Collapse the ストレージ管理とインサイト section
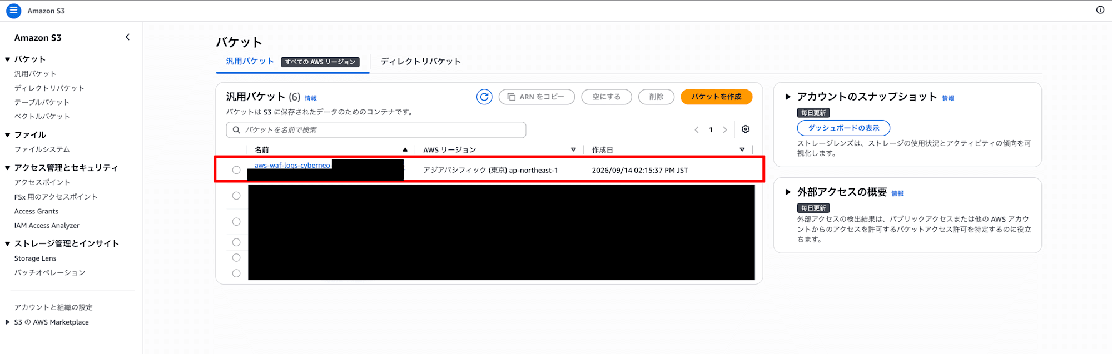 click(x=8, y=243)
